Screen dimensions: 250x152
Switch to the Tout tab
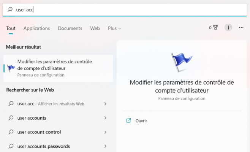point(11,28)
